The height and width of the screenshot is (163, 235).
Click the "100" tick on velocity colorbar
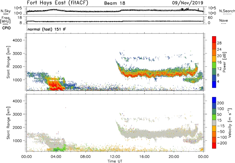click(221, 109)
